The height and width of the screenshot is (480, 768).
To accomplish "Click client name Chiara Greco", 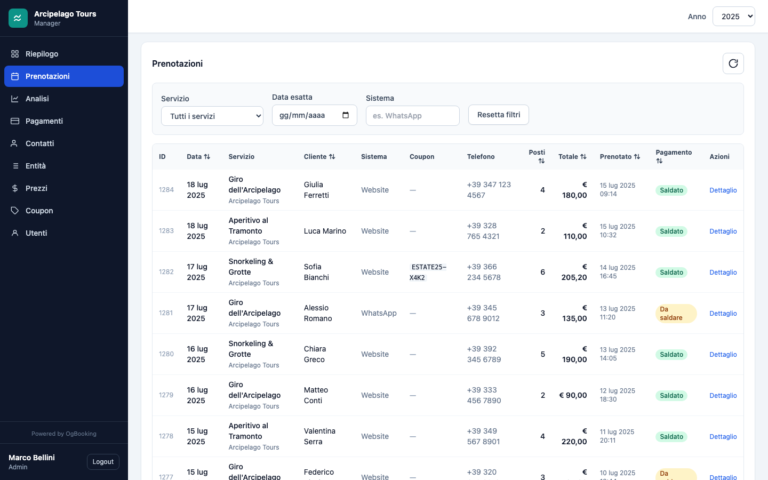I will tap(315, 354).
